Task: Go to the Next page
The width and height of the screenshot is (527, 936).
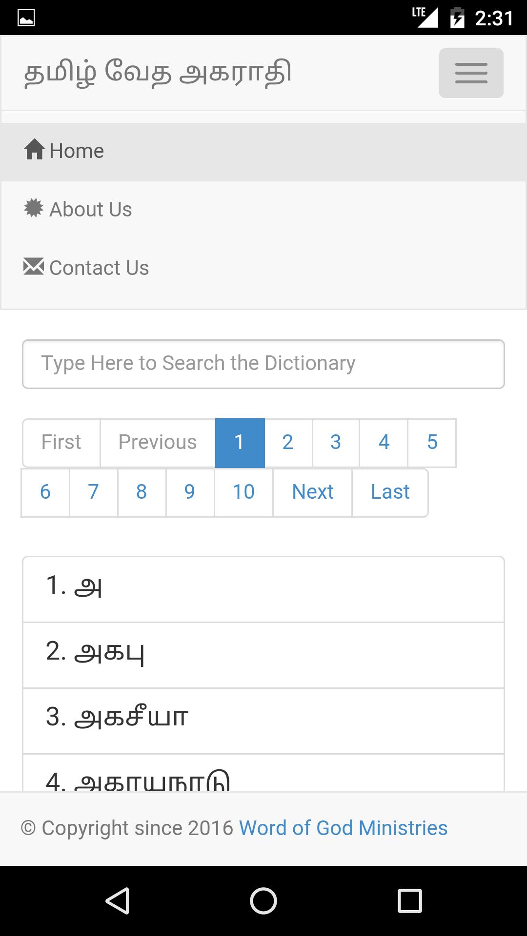Action: click(x=312, y=492)
